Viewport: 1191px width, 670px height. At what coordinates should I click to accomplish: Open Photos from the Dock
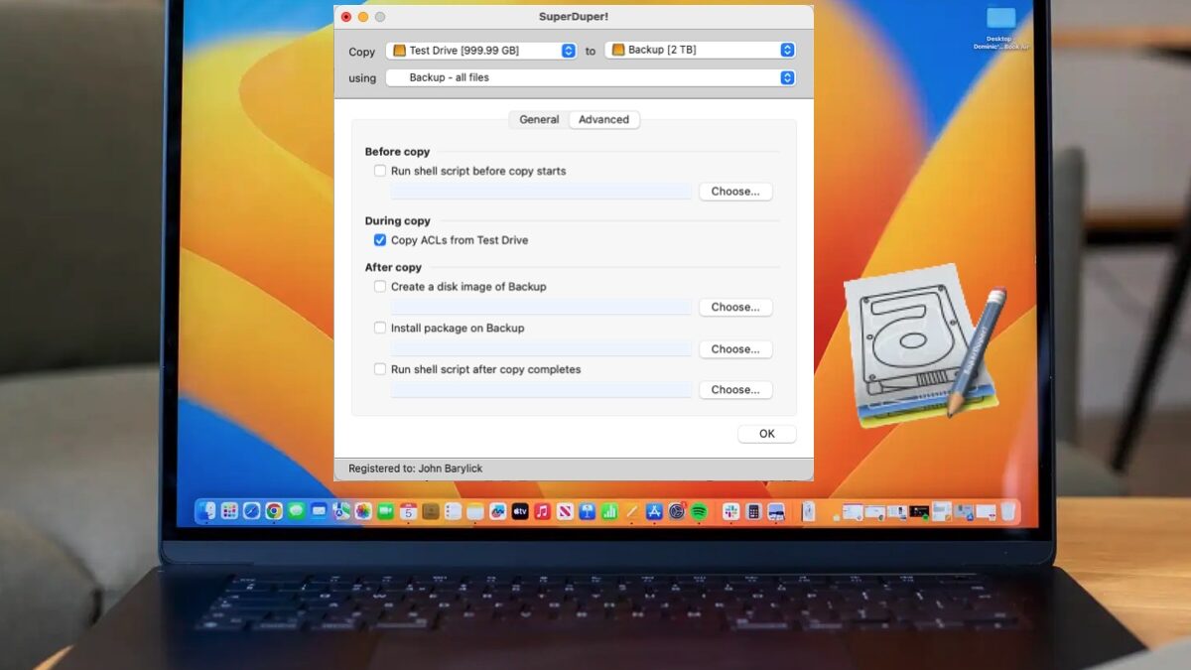[x=363, y=511]
